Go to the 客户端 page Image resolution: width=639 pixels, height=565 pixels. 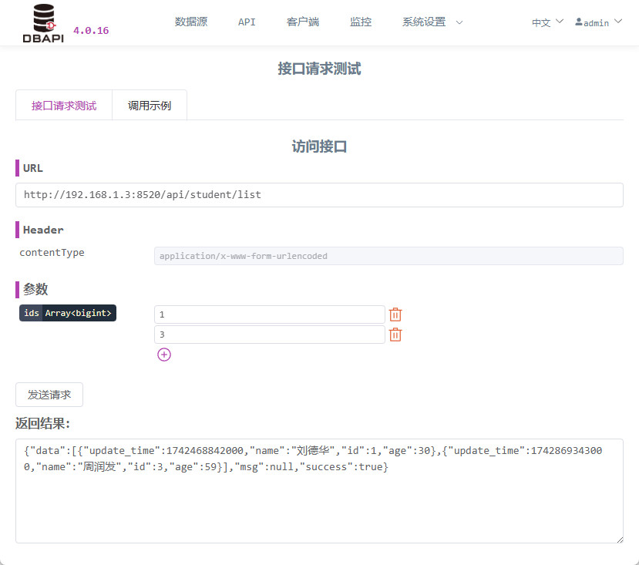pos(303,22)
